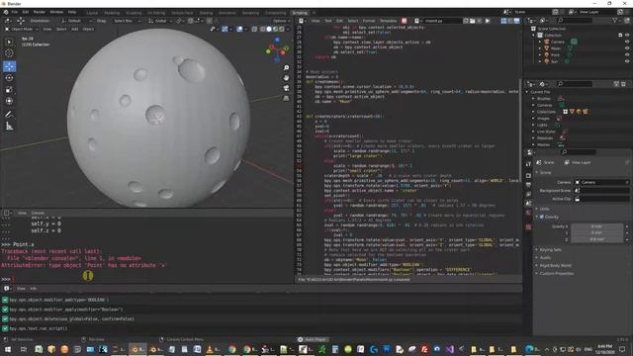This screenshot has height=356, width=633.
Task: Open the text editor type selector
Action: point(302,21)
